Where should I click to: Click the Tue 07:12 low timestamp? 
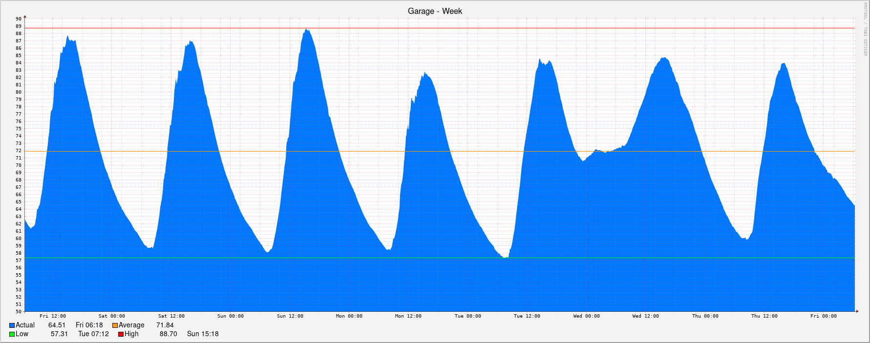point(93,334)
